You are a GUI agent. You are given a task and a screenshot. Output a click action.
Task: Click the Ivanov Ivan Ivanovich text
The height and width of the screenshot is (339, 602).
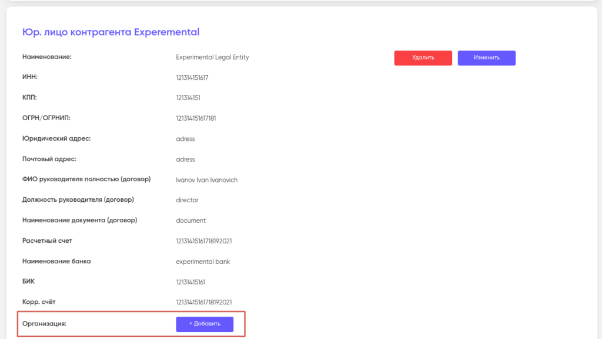click(x=206, y=180)
